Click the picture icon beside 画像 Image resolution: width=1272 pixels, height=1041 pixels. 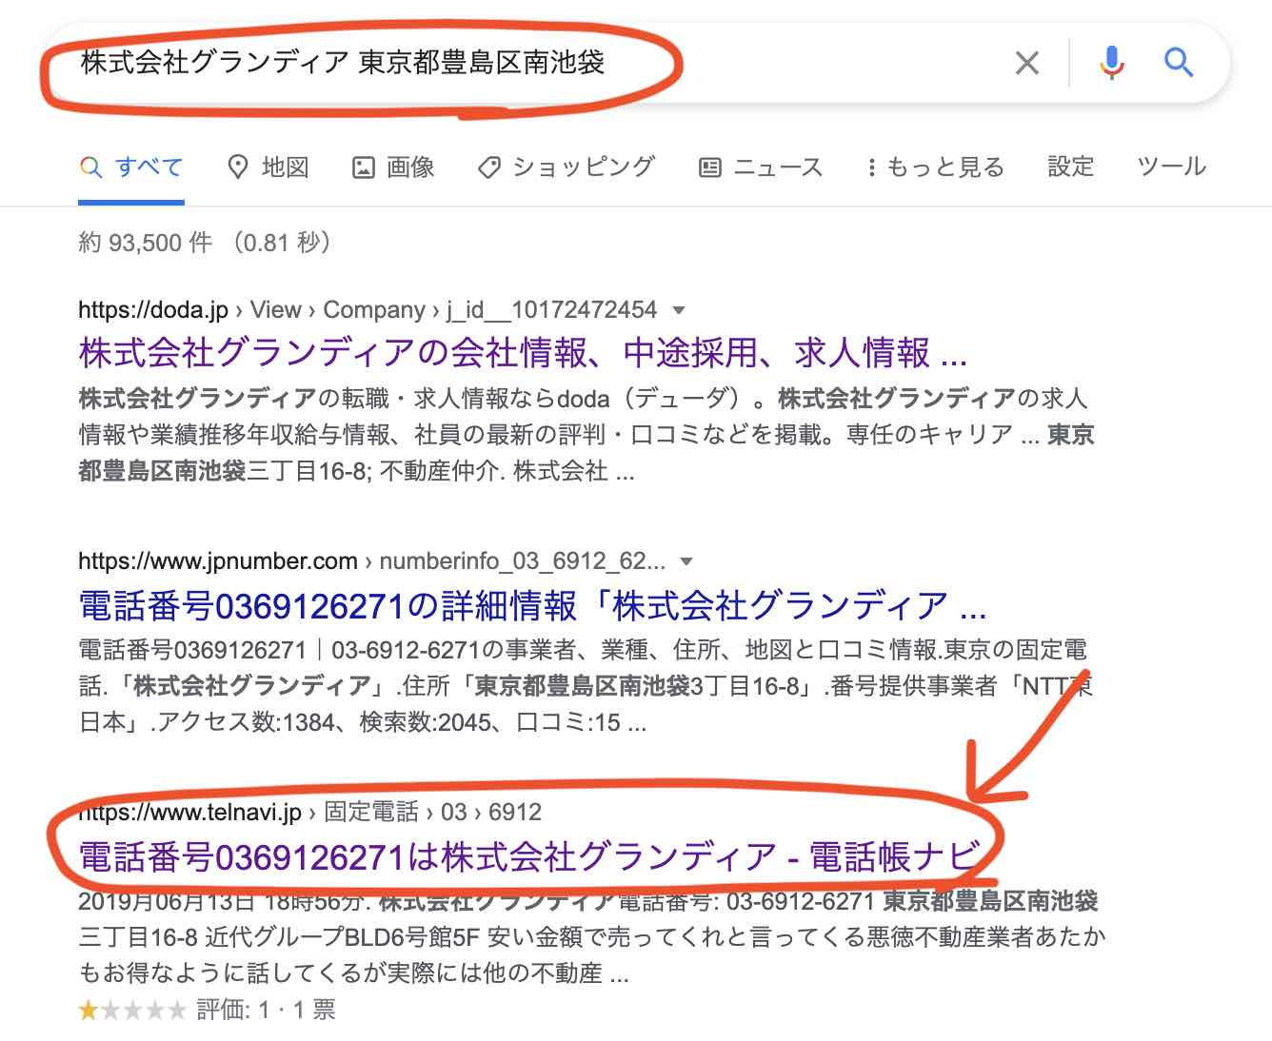tap(363, 168)
